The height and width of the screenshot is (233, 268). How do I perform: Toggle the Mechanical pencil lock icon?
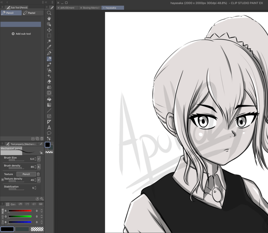(x=41, y=153)
